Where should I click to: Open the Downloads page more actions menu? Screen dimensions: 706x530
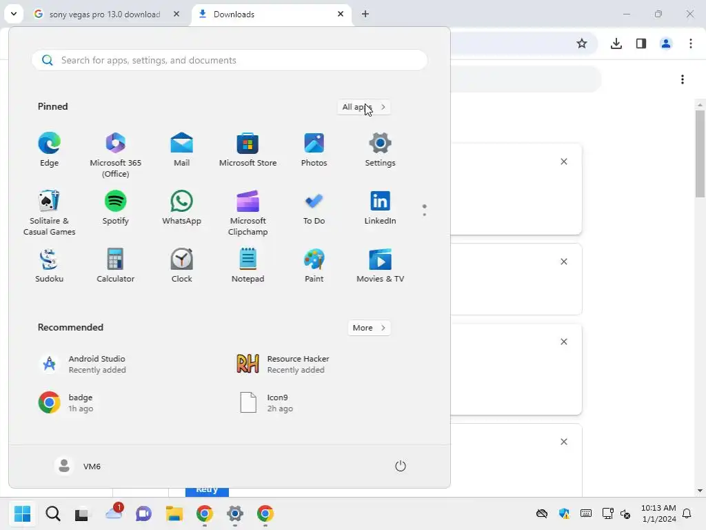683,79
